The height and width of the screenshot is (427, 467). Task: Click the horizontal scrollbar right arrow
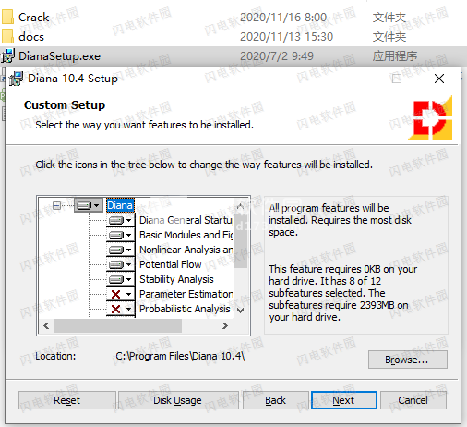[x=225, y=325]
